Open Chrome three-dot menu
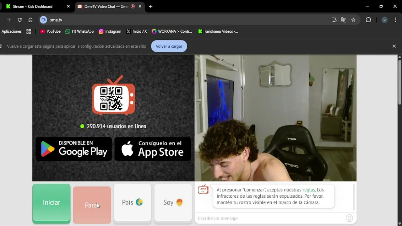 (395, 20)
